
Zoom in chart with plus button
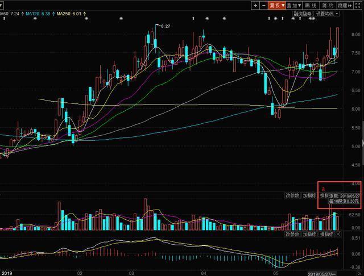pyautogui.click(x=255, y=6)
